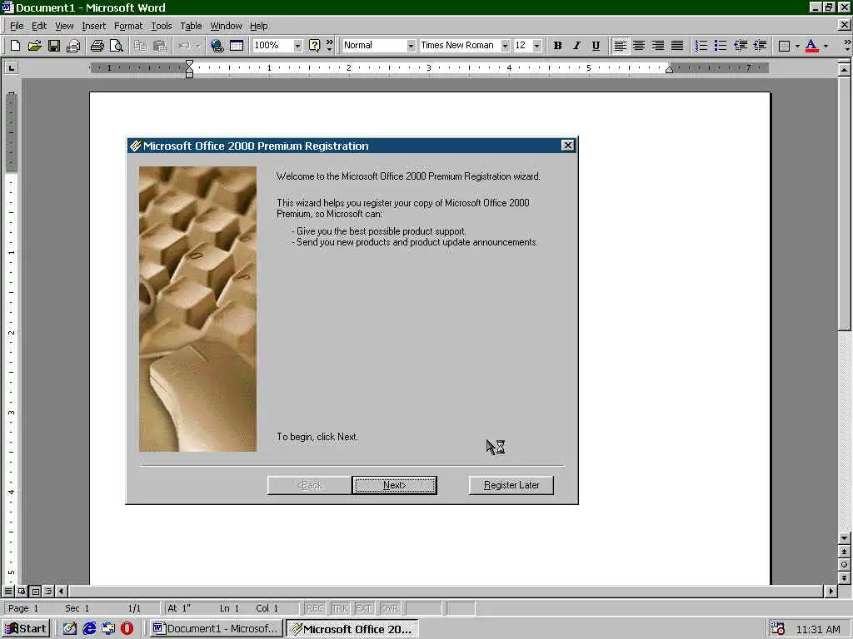853x639 pixels.
Task: Open the Edit menu
Action: click(x=38, y=26)
